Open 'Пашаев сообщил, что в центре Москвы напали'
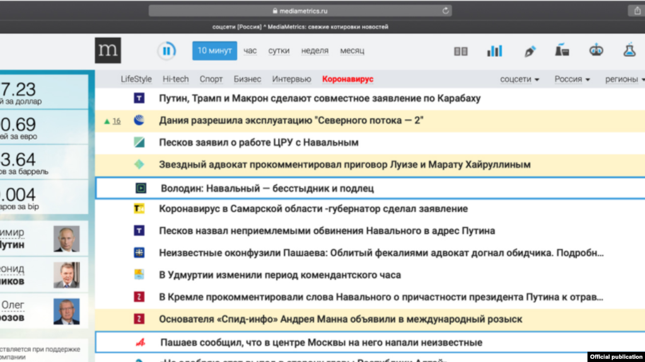645x362 pixels. coord(322,342)
